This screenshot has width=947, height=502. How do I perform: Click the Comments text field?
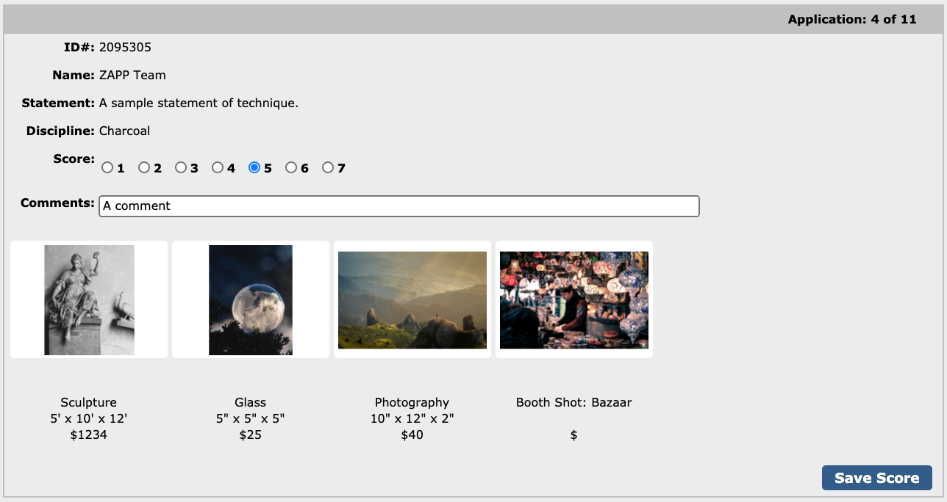pyautogui.click(x=399, y=206)
